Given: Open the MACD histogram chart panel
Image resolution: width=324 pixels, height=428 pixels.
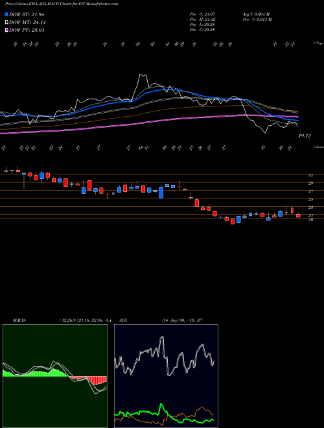Looking at the screenshot, I should (x=55, y=376).
